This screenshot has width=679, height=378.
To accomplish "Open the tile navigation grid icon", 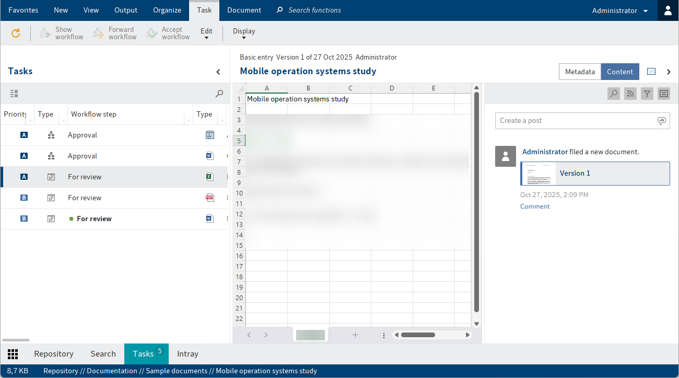I will click(x=13, y=354).
